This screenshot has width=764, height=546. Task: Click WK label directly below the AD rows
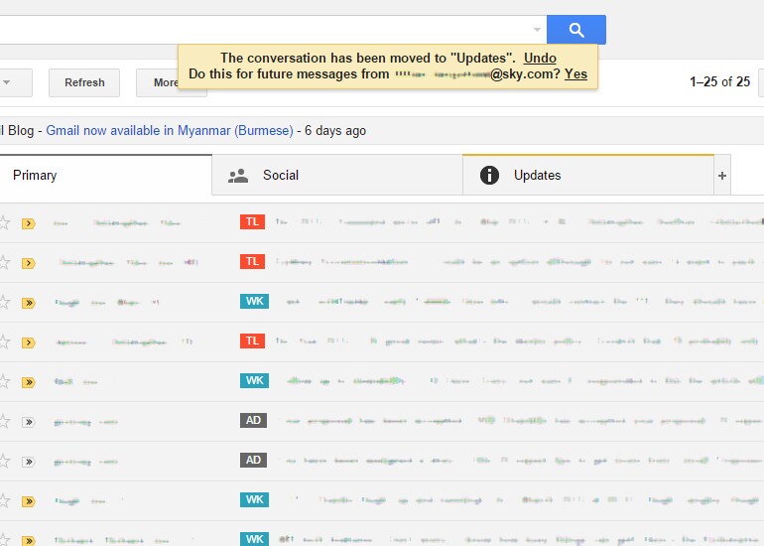[254, 499]
